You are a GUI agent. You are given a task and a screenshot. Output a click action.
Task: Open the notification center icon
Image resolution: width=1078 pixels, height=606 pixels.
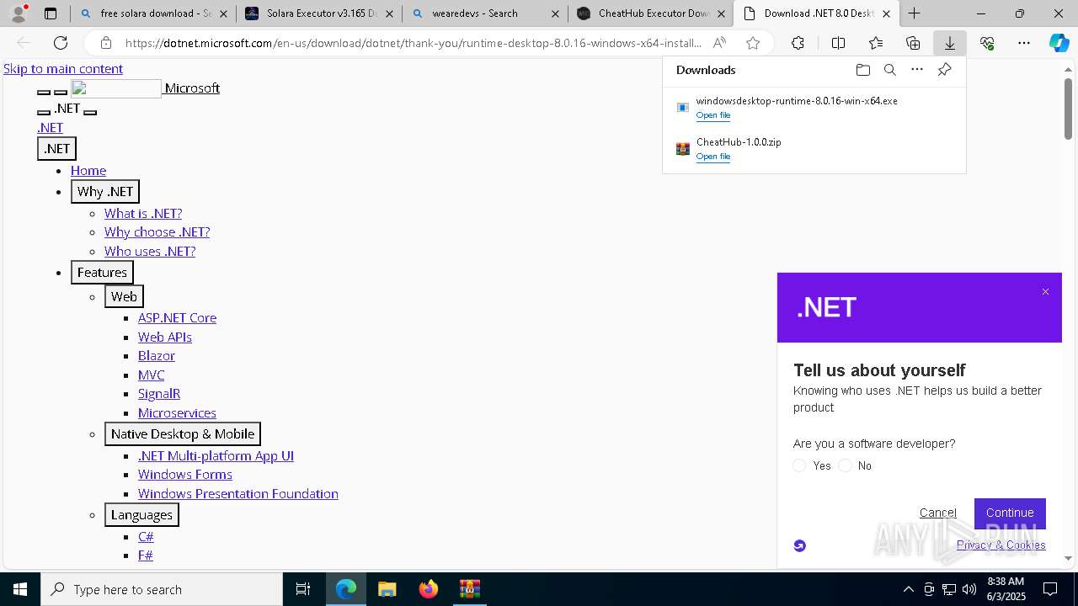coord(1050,589)
